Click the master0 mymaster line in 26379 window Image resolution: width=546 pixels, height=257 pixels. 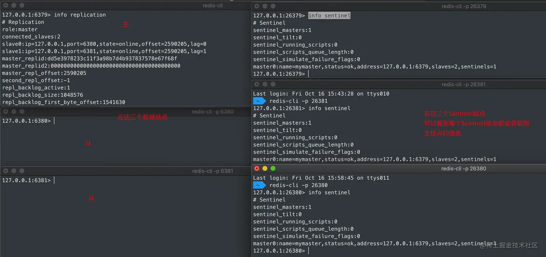(x=375, y=67)
